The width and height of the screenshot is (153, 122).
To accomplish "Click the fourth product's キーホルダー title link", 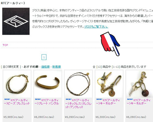I will [108, 102].
